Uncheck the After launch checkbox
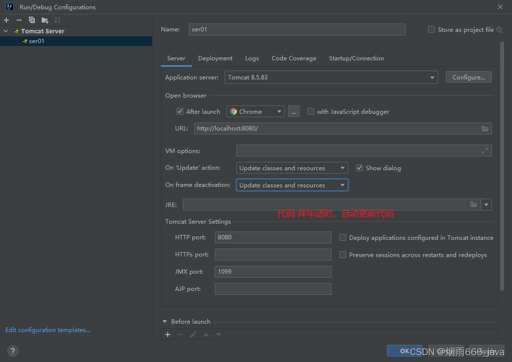Screen dimensions: 512x362 point(180,111)
